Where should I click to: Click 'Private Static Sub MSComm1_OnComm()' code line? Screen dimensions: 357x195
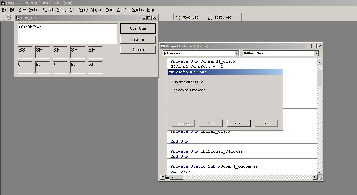(214, 166)
